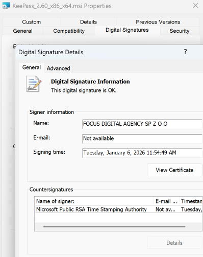Switch to the Details tab in Properties
Viewport: 203px width, 257px height.
click(x=88, y=22)
